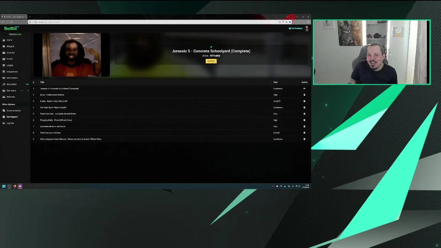The height and width of the screenshot is (248, 441).
Task: Delete the song in row 7
Action: point(304,126)
